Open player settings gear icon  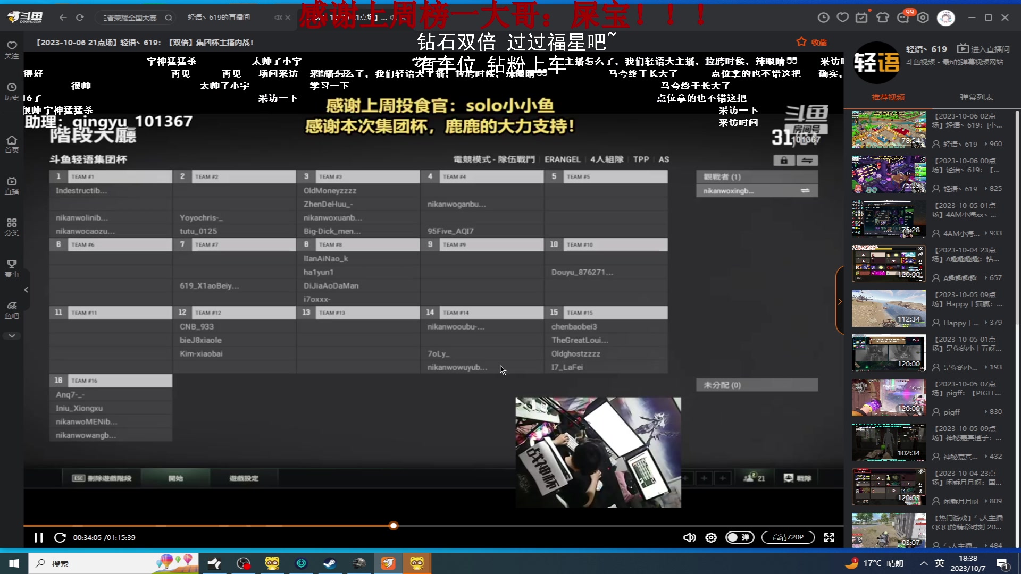711,537
